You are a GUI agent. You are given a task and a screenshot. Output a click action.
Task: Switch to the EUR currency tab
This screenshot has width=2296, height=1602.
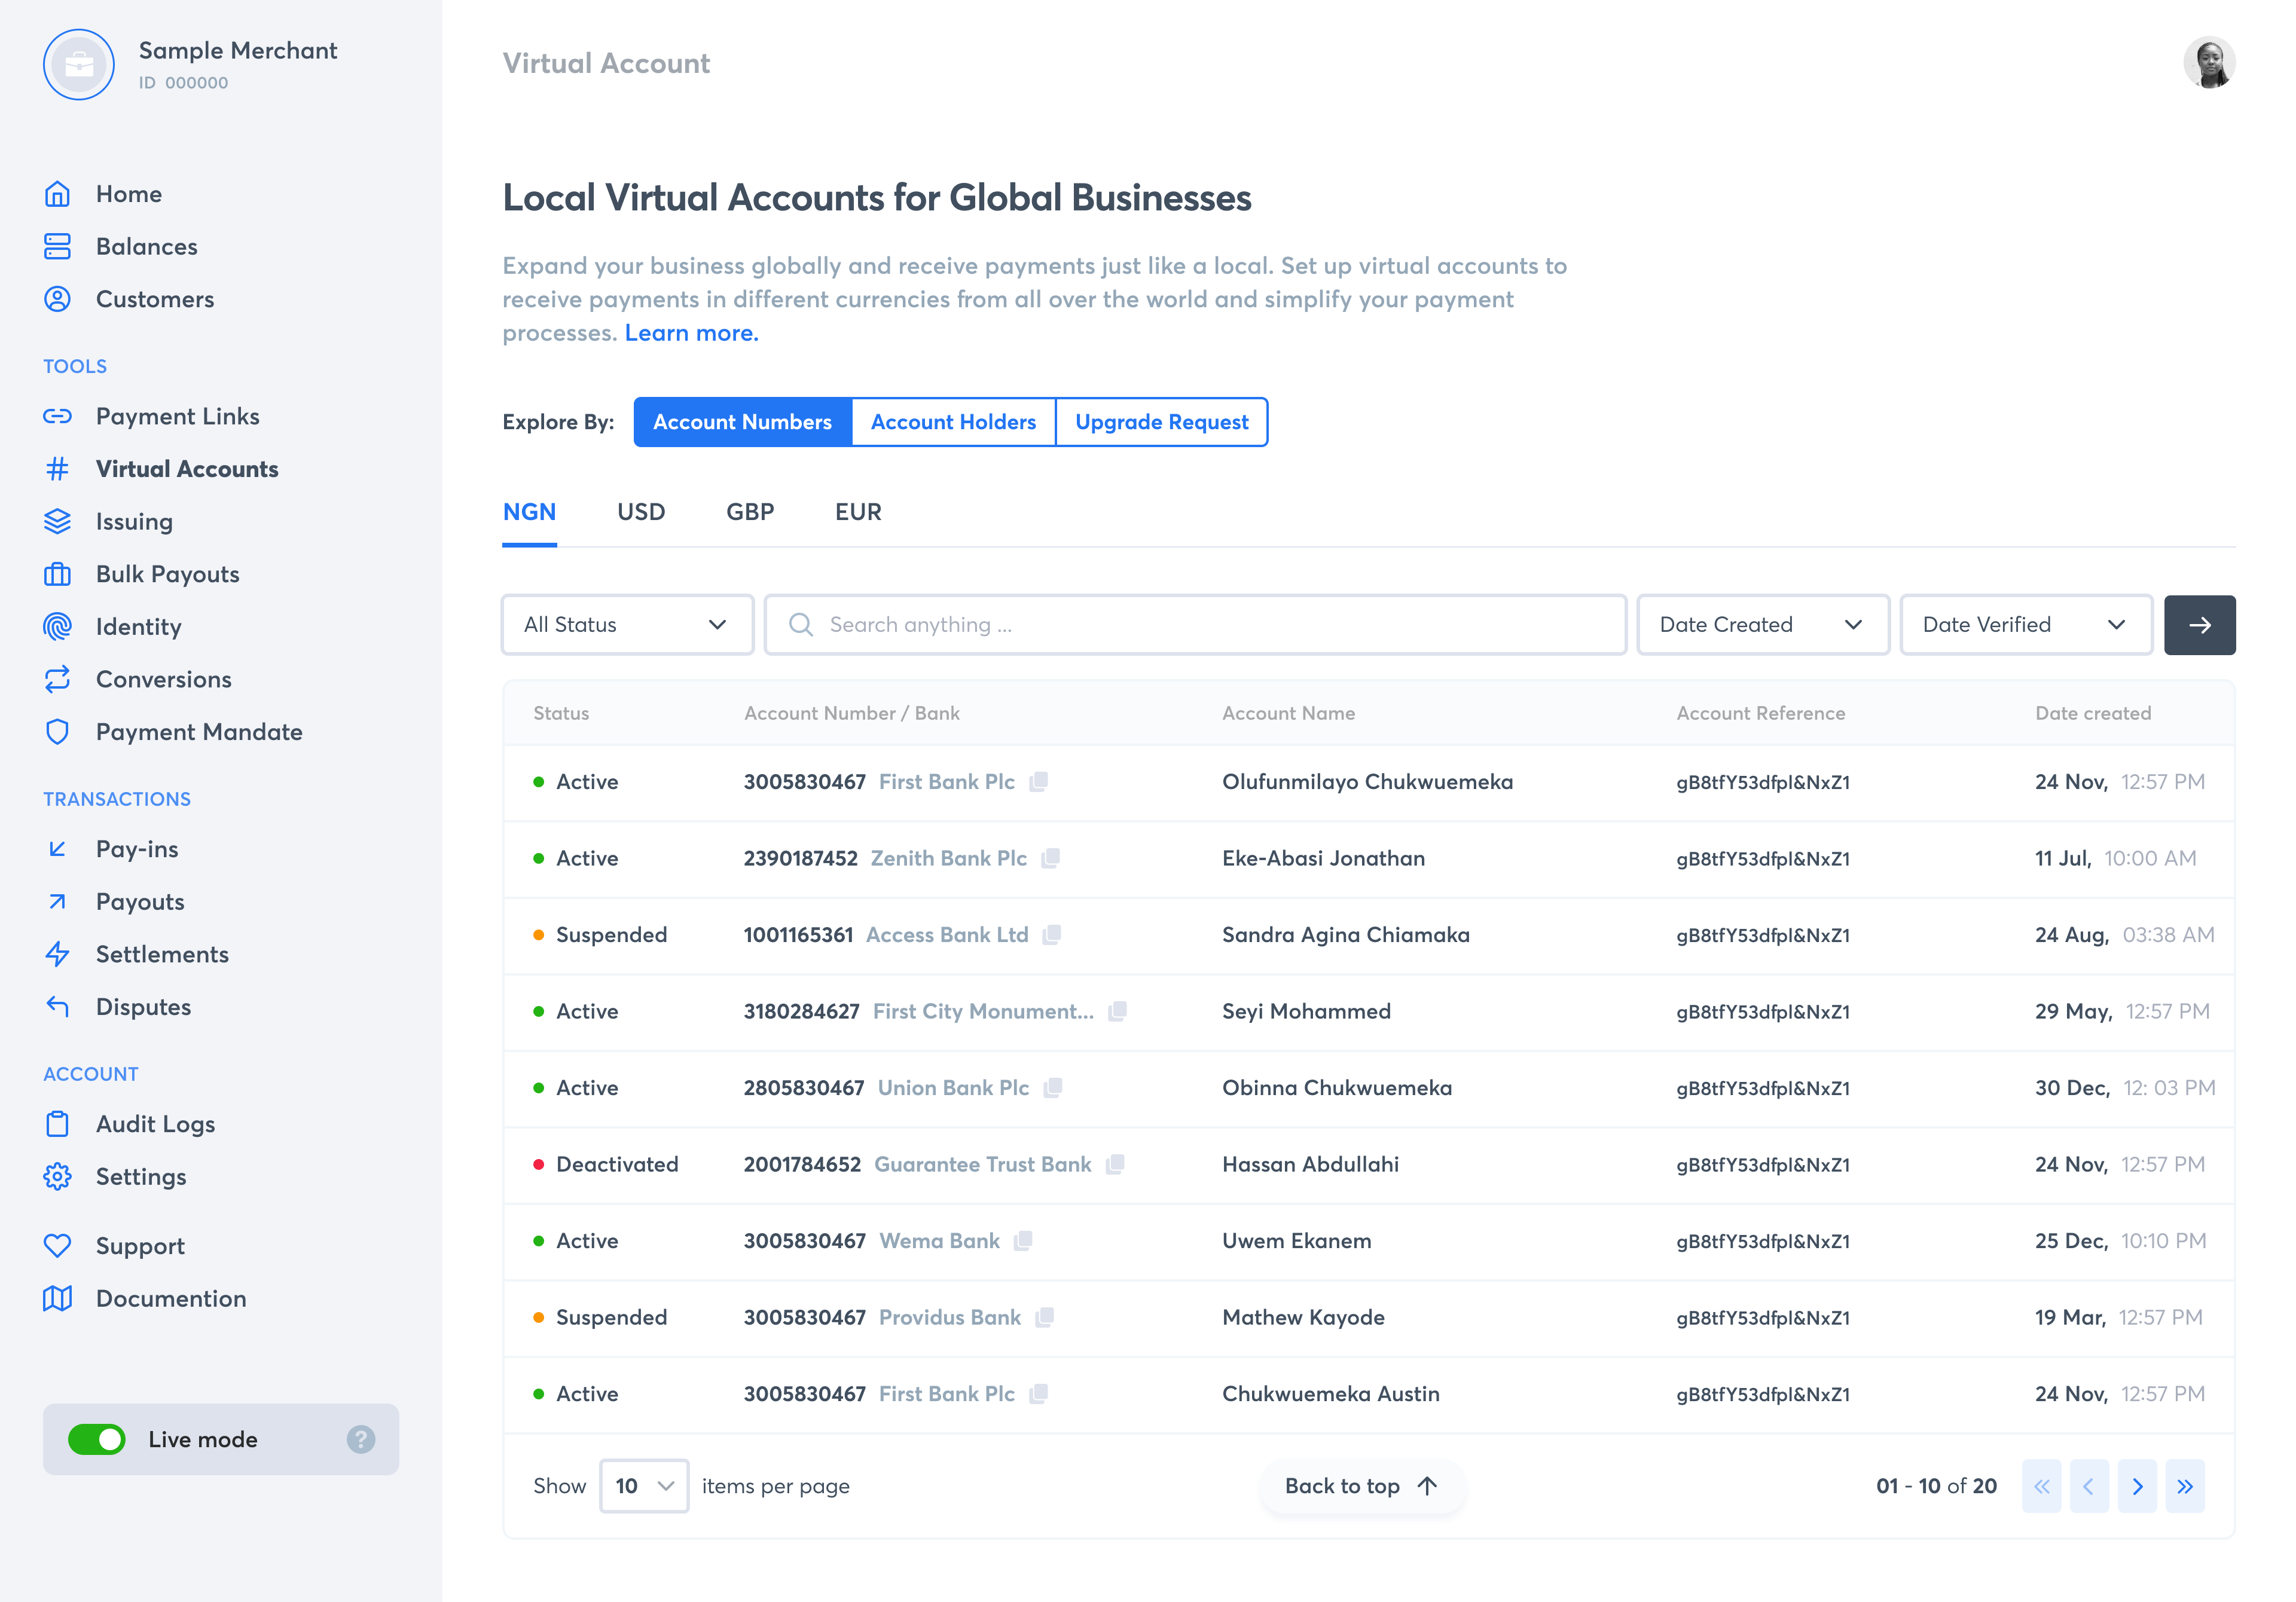[x=858, y=512]
